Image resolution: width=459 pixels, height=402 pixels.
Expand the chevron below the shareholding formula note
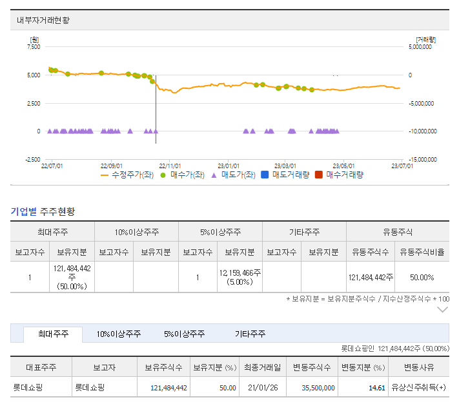point(442,310)
